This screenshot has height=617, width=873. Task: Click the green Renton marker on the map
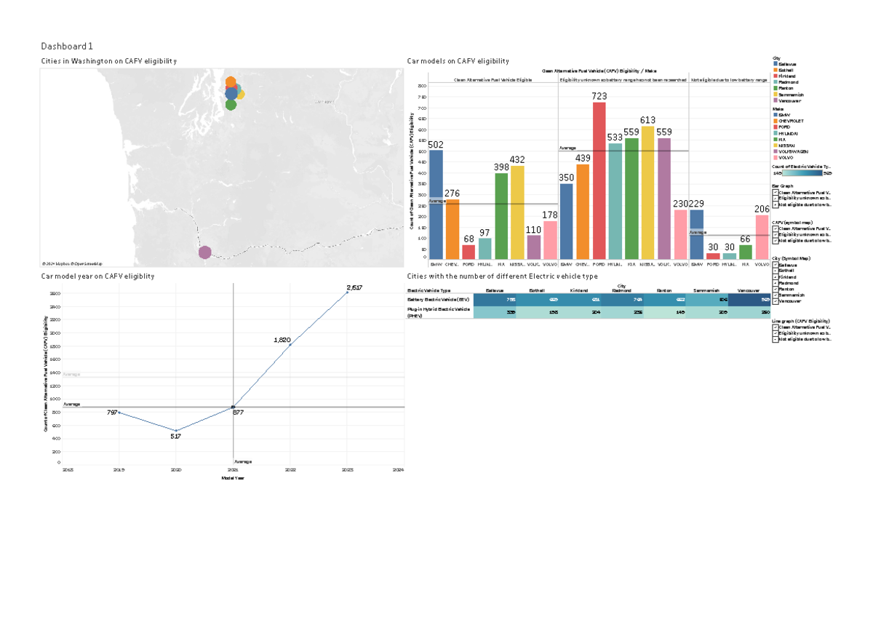pos(231,106)
